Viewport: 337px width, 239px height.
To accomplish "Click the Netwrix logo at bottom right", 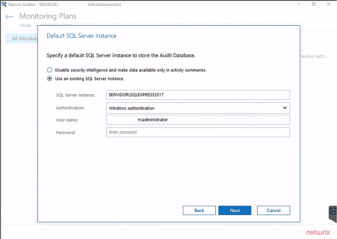I will [318, 232].
